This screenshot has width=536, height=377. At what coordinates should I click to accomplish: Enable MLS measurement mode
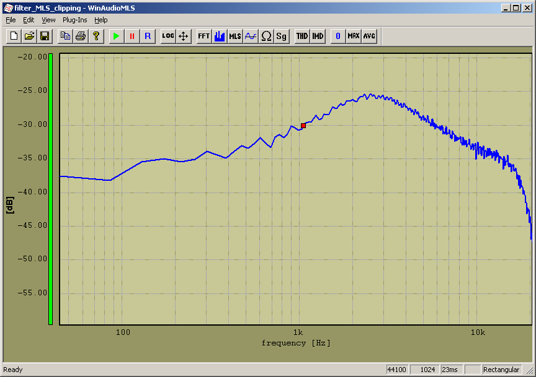coord(235,36)
